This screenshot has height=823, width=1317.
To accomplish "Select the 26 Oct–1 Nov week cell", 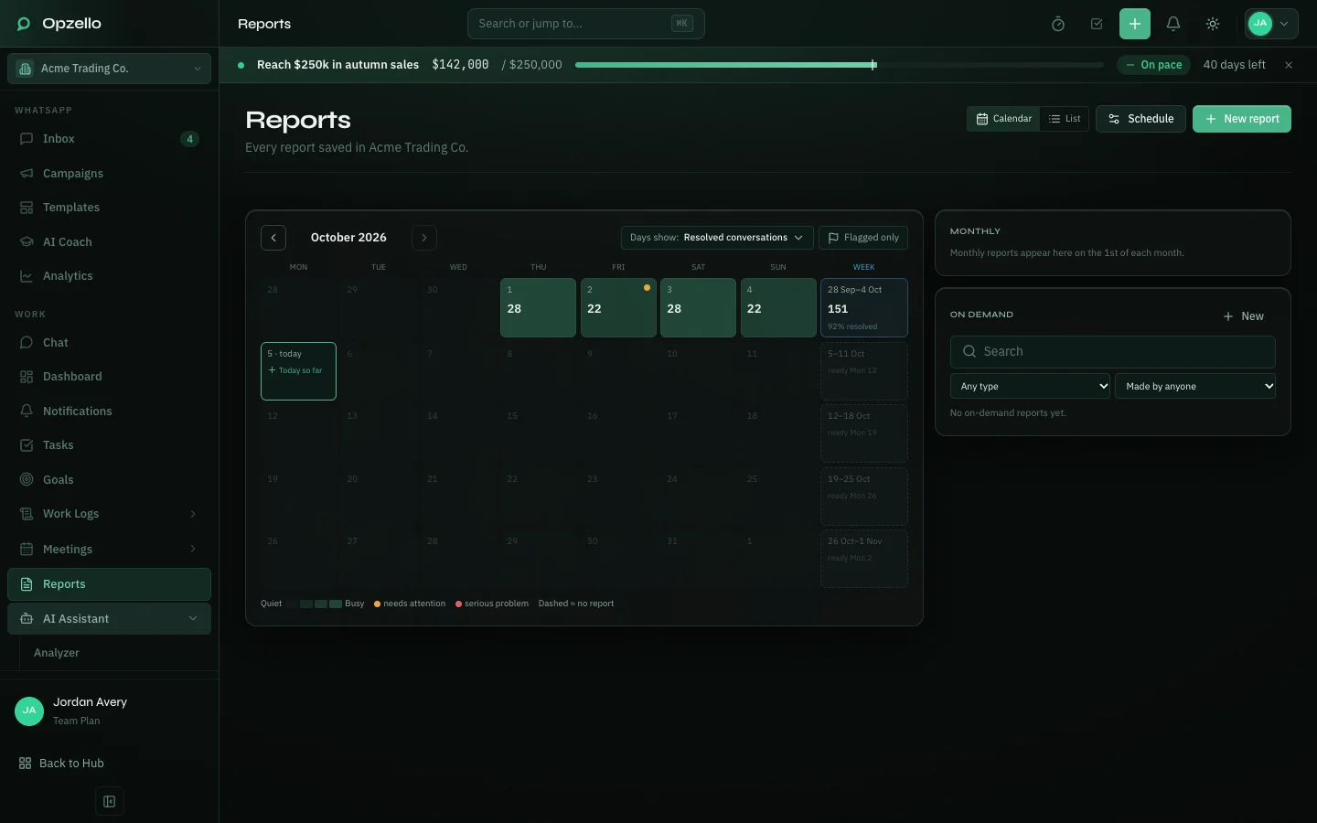I will coord(864,559).
